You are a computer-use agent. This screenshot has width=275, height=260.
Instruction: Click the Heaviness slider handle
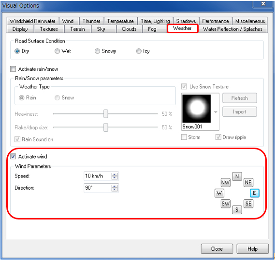pos(106,114)
